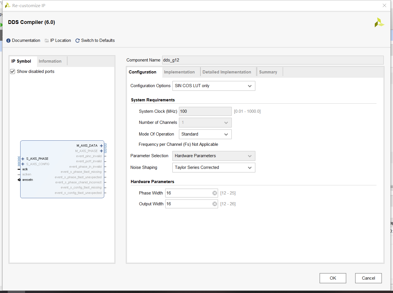Click the aclk port label
The image size is (393, 293).
[x=25, y=169]
